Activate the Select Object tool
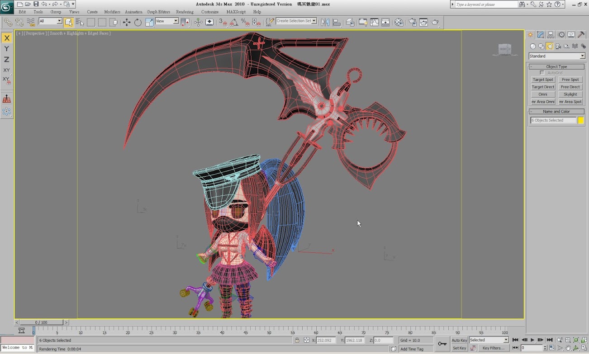 pyautogui.click(x=69, y=22)
